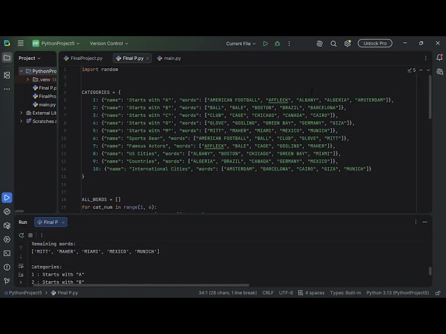Open the Problems tool window
Viewport: 446px width, 334px height.
(7, 267)
